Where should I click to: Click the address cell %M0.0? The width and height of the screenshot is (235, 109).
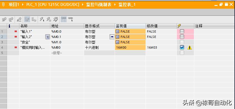tap(67, 31)
